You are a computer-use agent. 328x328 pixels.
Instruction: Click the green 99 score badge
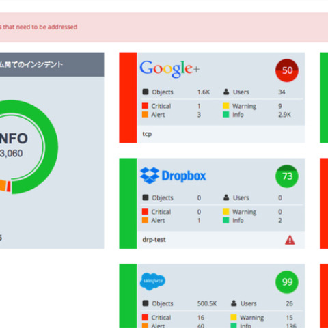[287, 282]
